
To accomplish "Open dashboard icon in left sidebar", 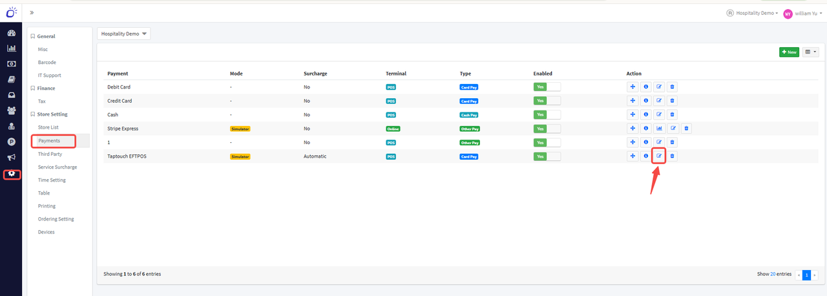I will 11,33.
